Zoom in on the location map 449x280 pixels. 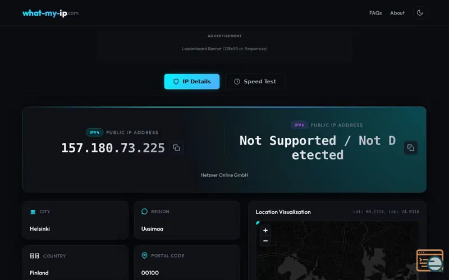click(x=265, y=230)
